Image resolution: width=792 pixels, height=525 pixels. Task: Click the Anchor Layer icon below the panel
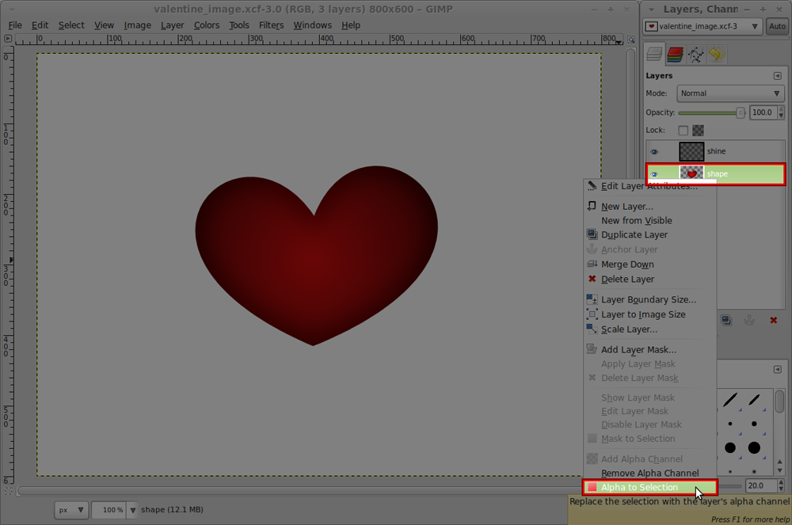(x=749, y=320)
